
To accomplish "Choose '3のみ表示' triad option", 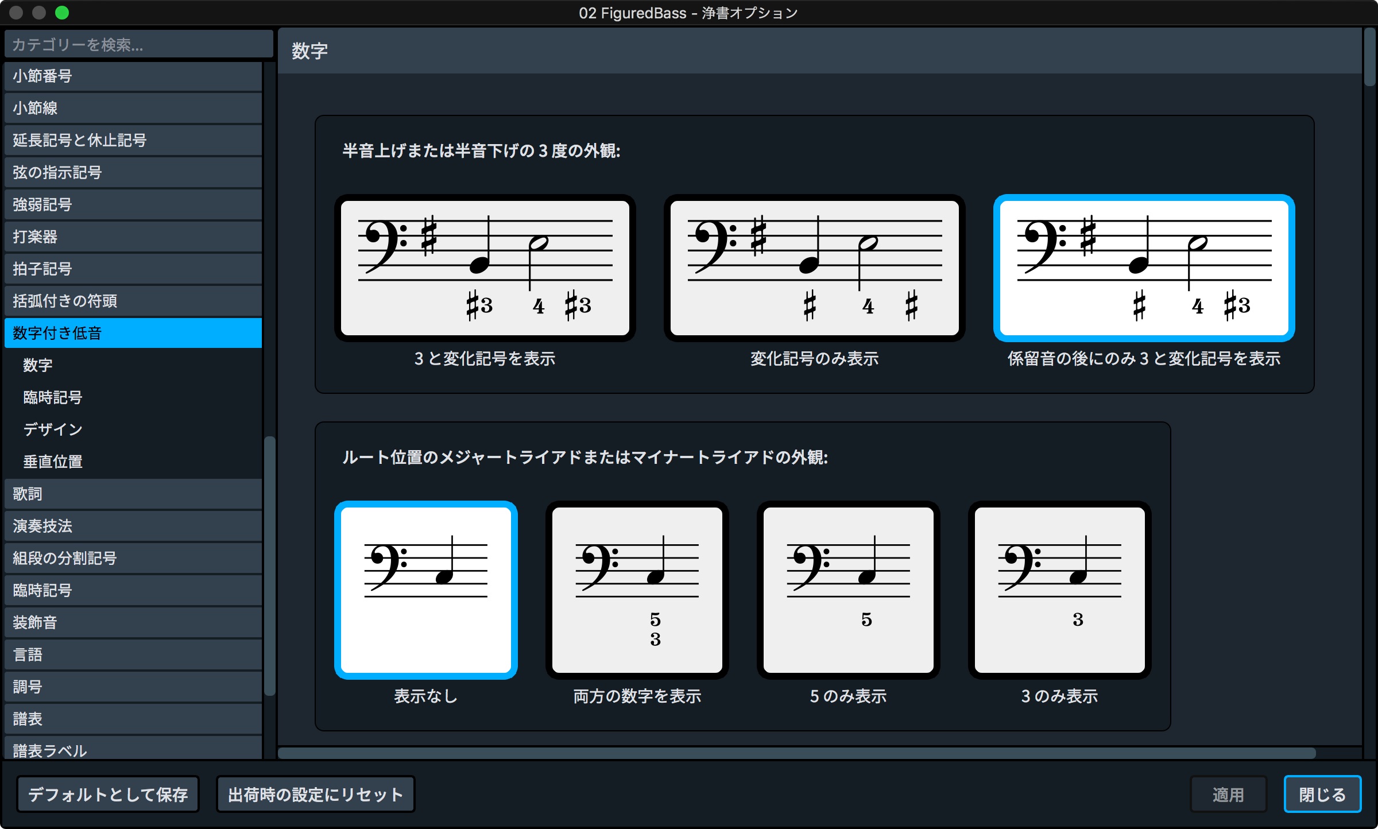I will [1059, 590].
